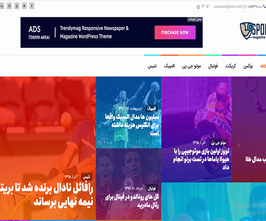This screenshot has width=266, height=221.
Task: Open the Facebook social icon
Action: pyautogui.click(x=32, y=6)
